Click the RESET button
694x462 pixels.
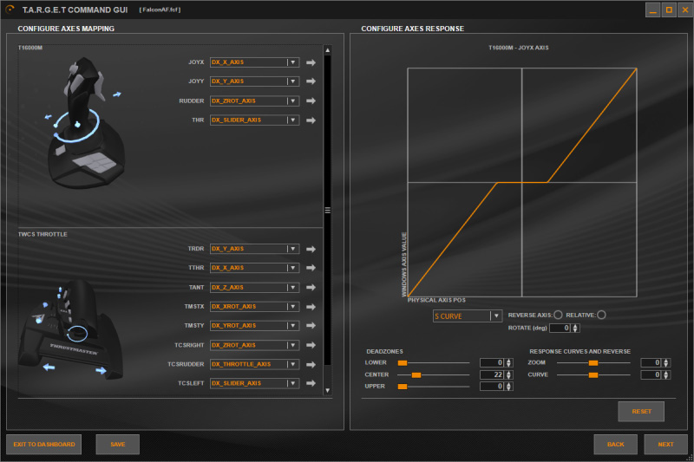641,412
